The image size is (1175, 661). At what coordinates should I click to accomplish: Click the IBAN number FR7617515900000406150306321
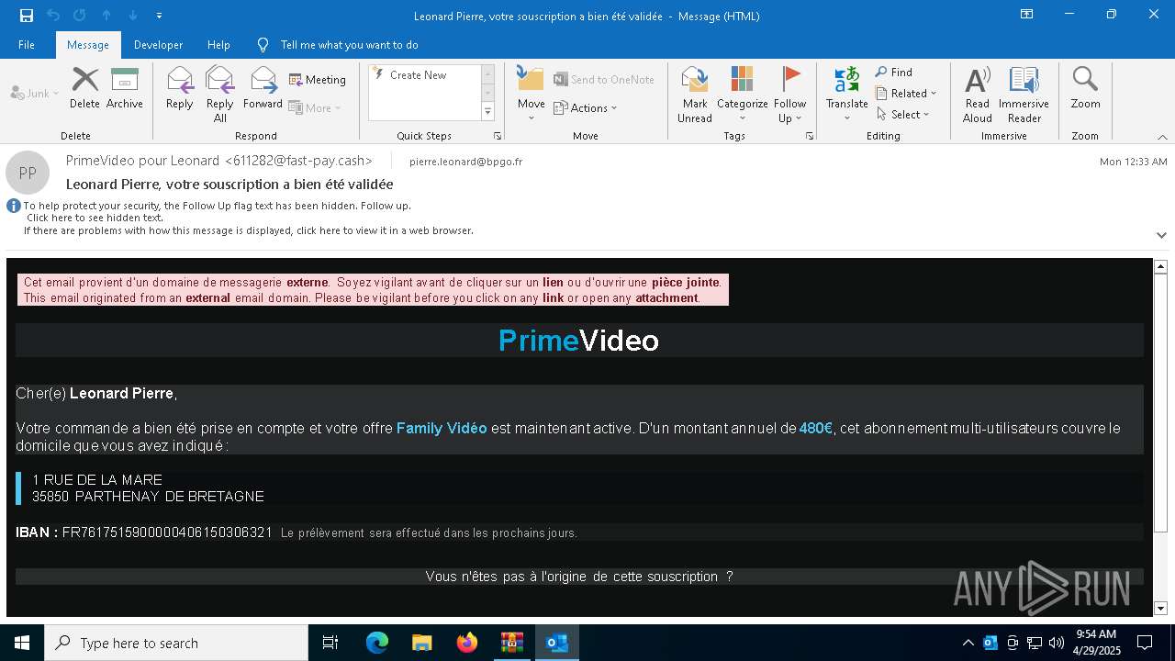[x=167, y=532]
